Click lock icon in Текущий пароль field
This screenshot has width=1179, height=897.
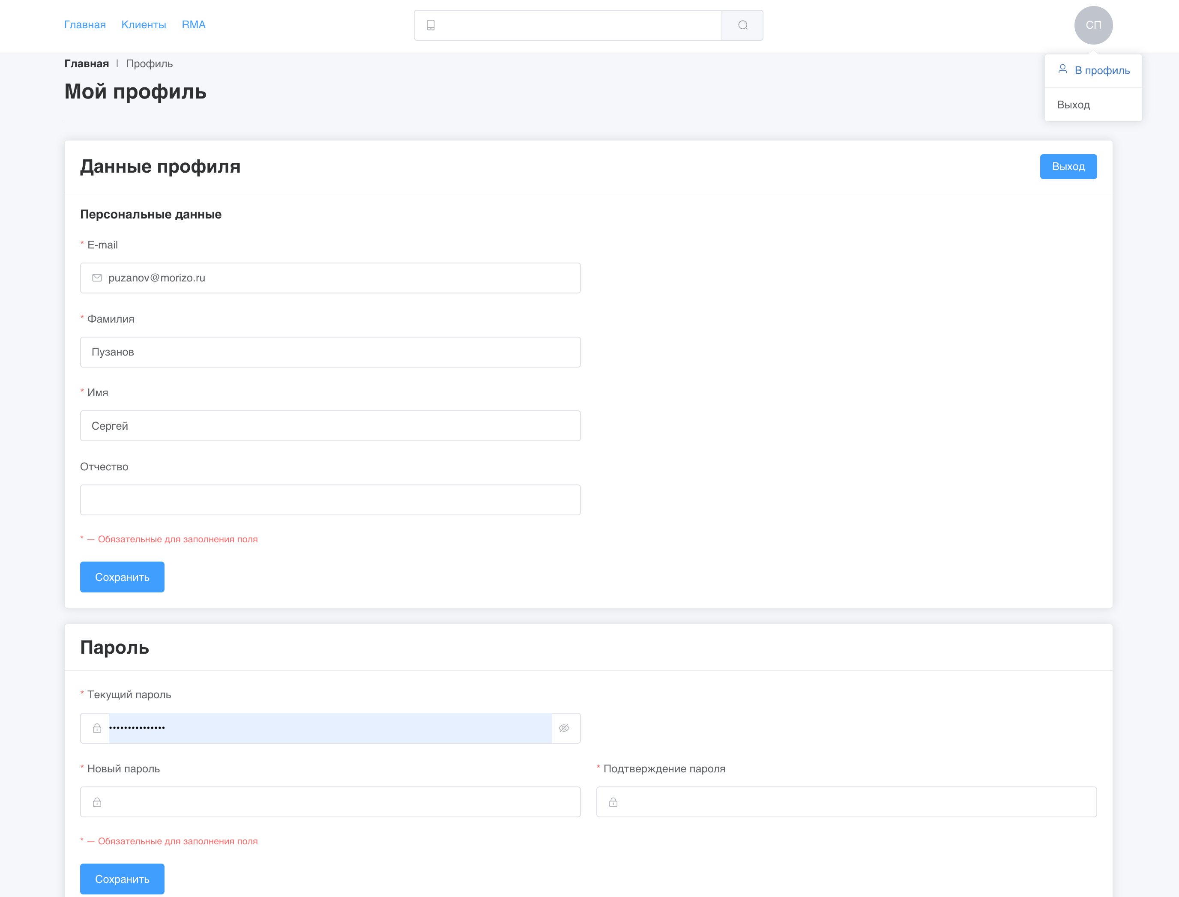(97, 728)
